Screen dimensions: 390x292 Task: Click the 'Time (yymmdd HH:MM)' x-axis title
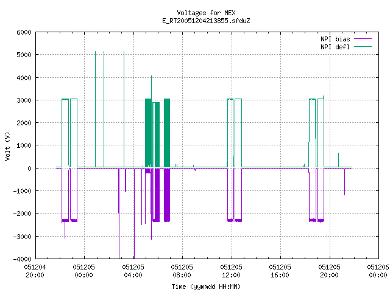206,287
